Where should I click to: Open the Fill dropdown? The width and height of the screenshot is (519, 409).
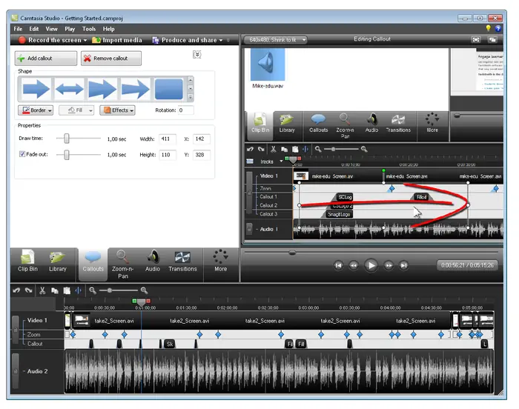coord(76,110)
